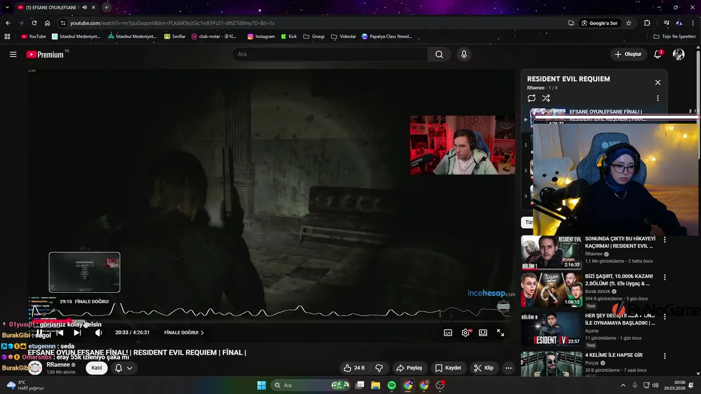The height and width of the screenshot is (394, 701).
Task: Expand the FİNALE DOĞRU! chapter list
Action: click(x=184, y=333)
